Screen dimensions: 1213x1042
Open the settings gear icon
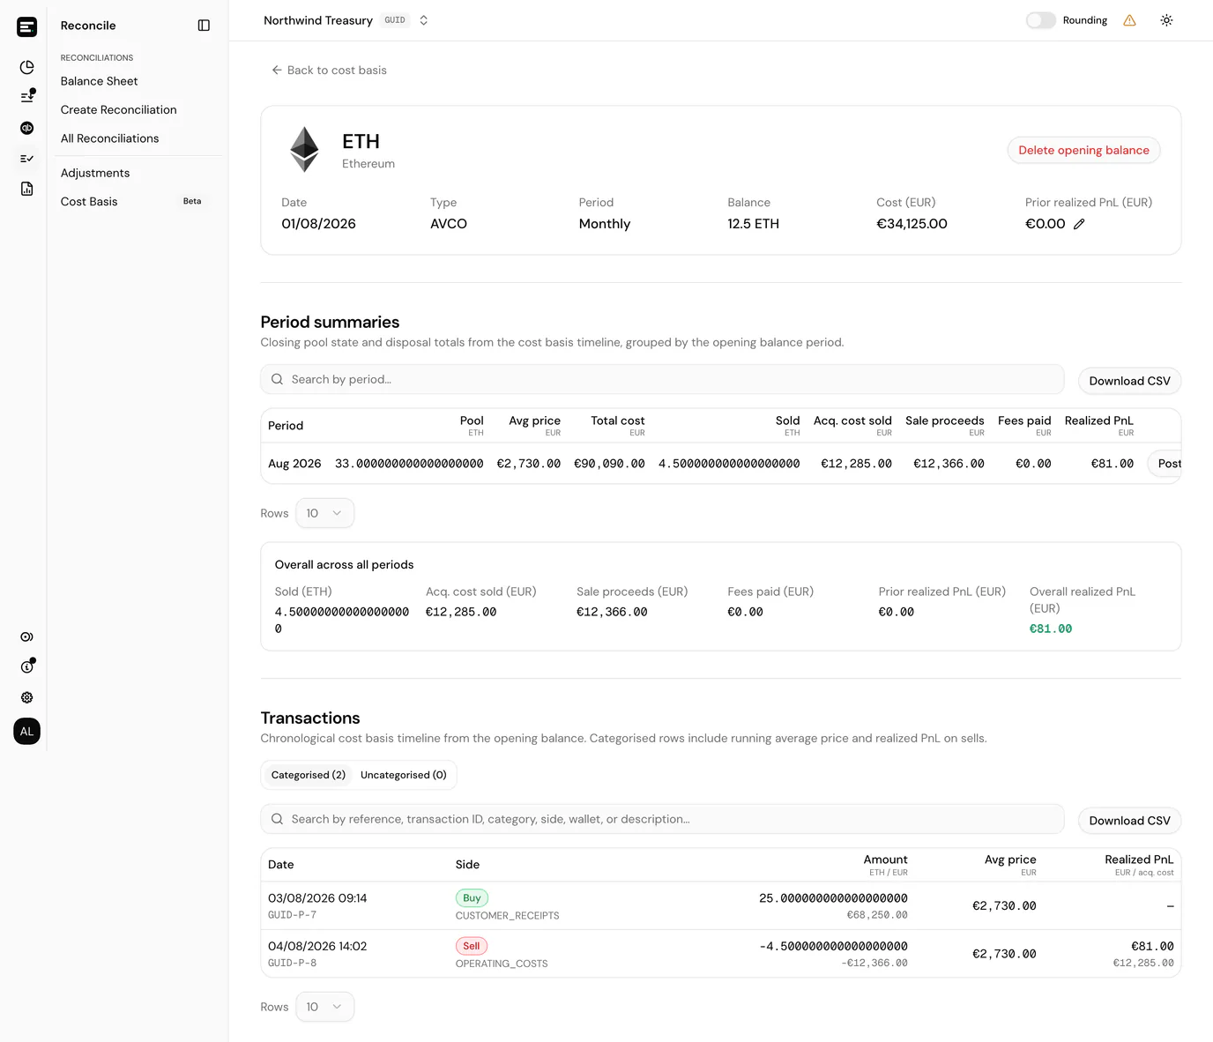pos(27,697)
